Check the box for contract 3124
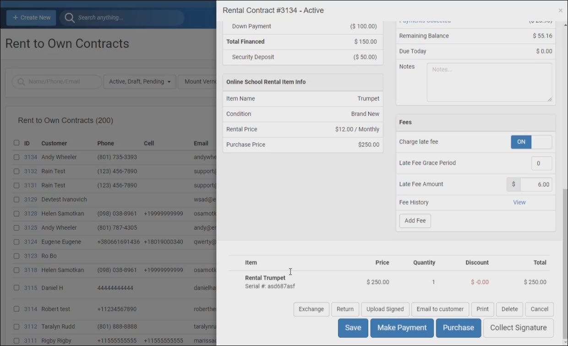 pos(16,242)
